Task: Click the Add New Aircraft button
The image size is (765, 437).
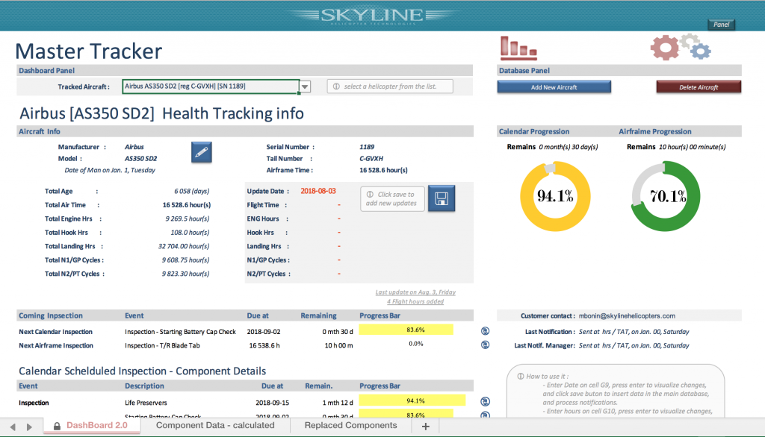Action: pos(554,87)
